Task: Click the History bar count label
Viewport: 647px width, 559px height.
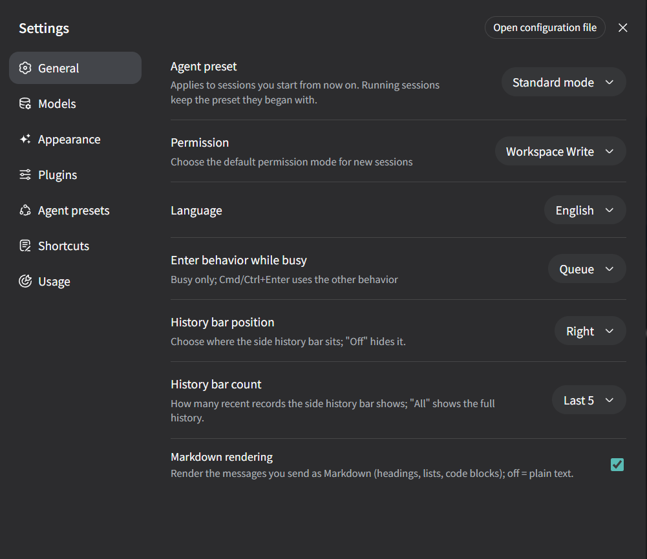Action: click(216, 384)
